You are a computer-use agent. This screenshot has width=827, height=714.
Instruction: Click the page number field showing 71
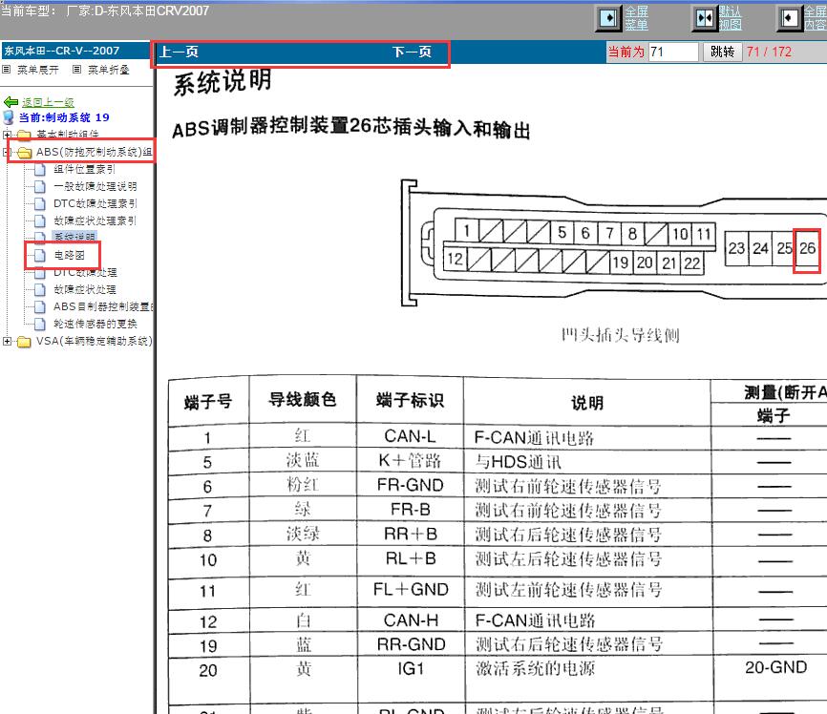click(x=673, y=52)
